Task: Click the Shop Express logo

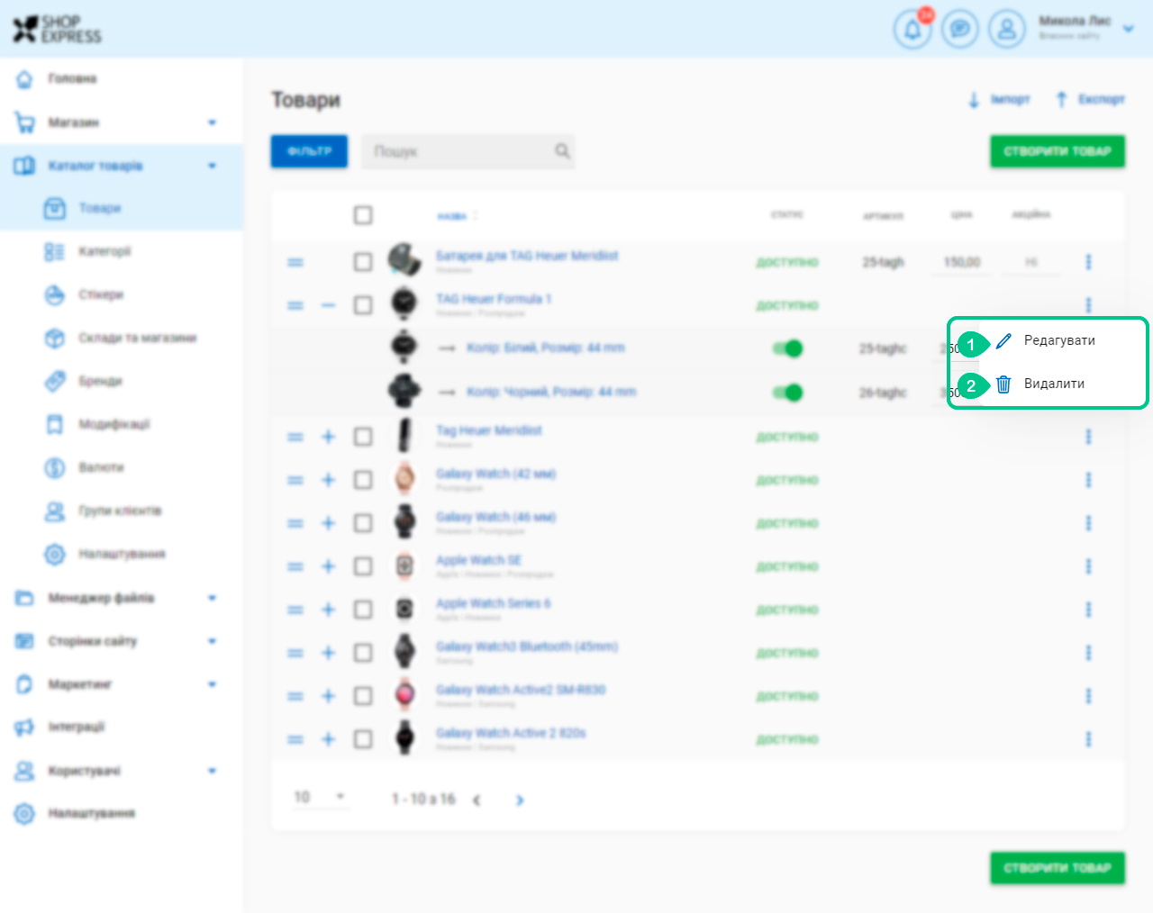Action: (57, 30)
